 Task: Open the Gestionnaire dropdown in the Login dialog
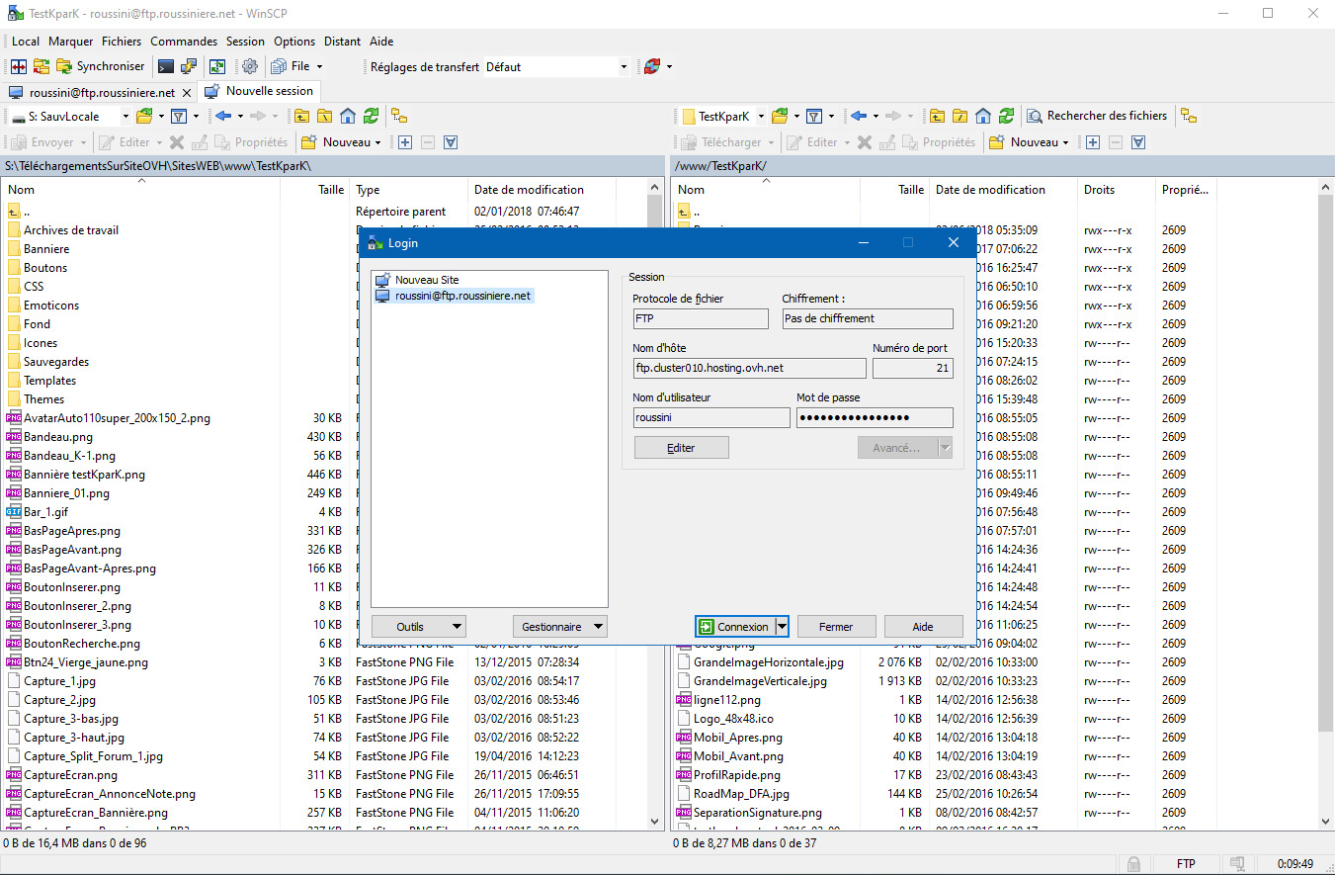(560, 626)
